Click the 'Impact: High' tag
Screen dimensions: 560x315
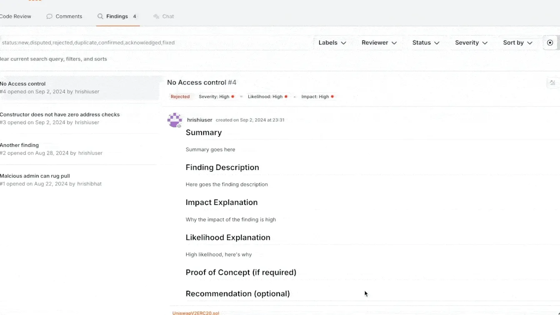pyautogui.click(x=317, y=97)
